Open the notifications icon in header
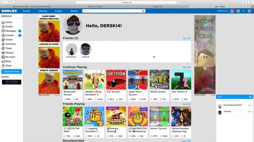The image size is (254, 142). 232,11
